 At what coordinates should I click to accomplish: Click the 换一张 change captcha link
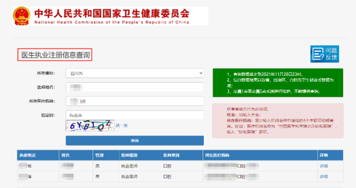pos(122,125)
